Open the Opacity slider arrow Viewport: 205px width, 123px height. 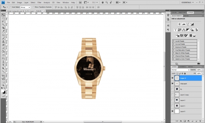coord(202,70)
